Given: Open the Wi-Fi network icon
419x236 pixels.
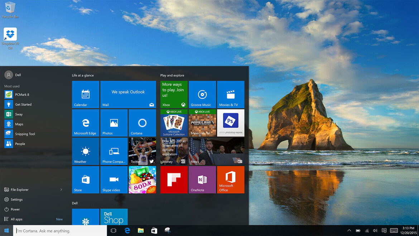Looking at the screenshot, I should pos(367,231).
